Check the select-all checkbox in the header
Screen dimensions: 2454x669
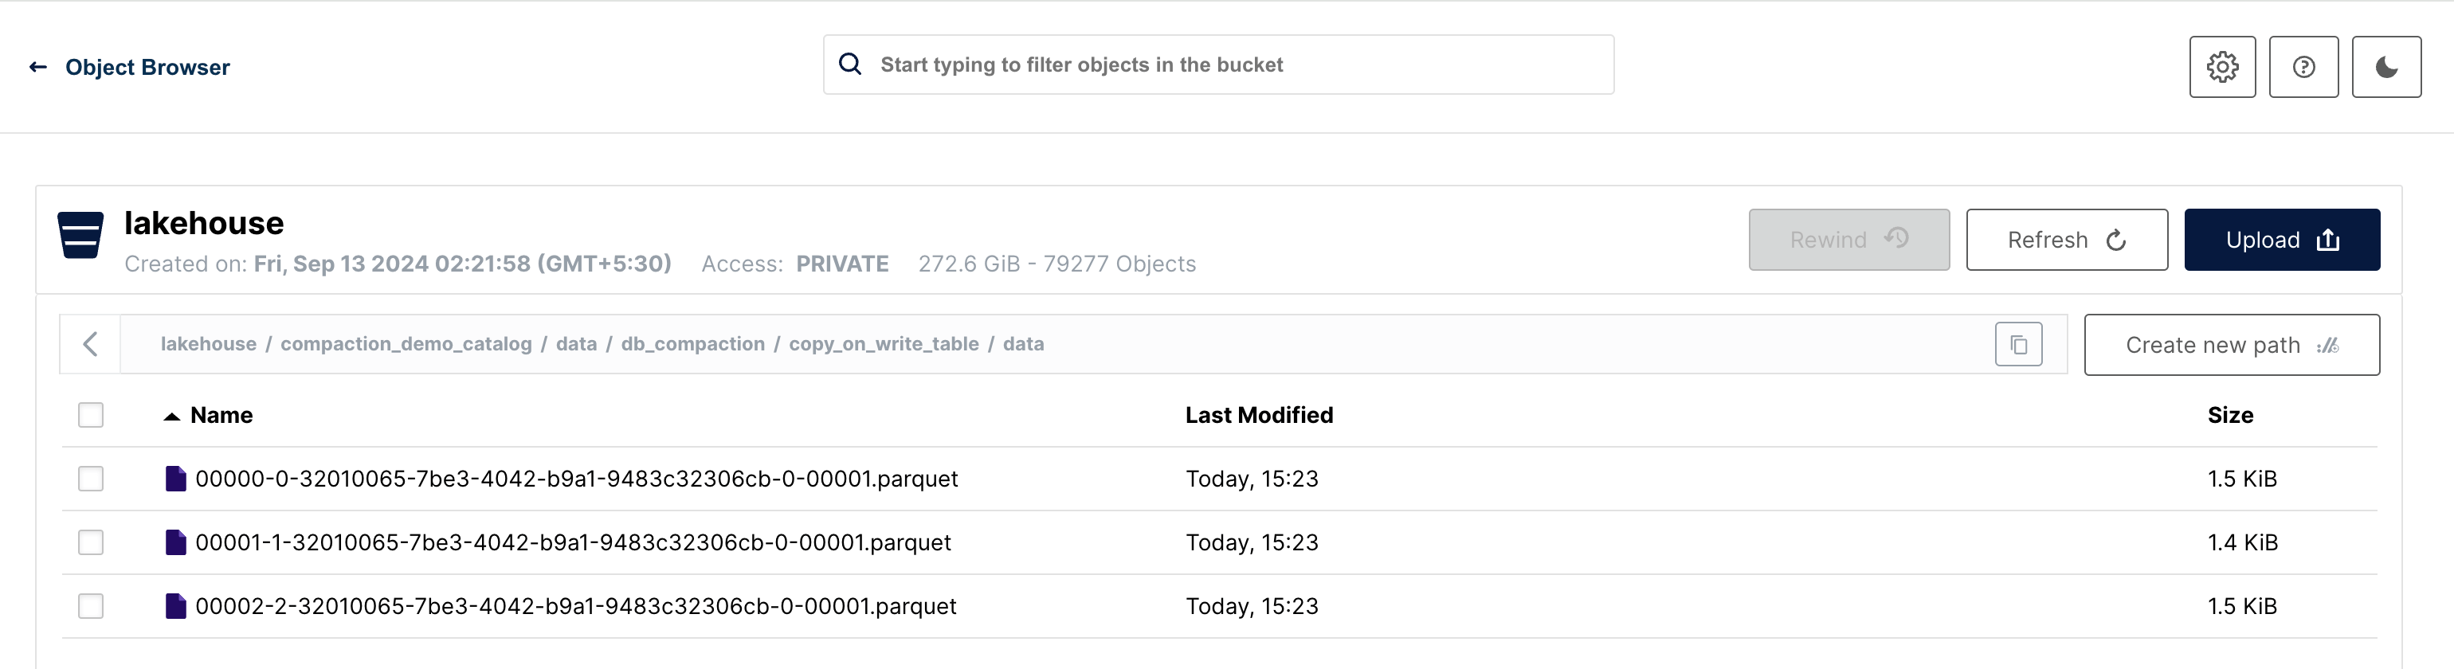click(91, 415)
